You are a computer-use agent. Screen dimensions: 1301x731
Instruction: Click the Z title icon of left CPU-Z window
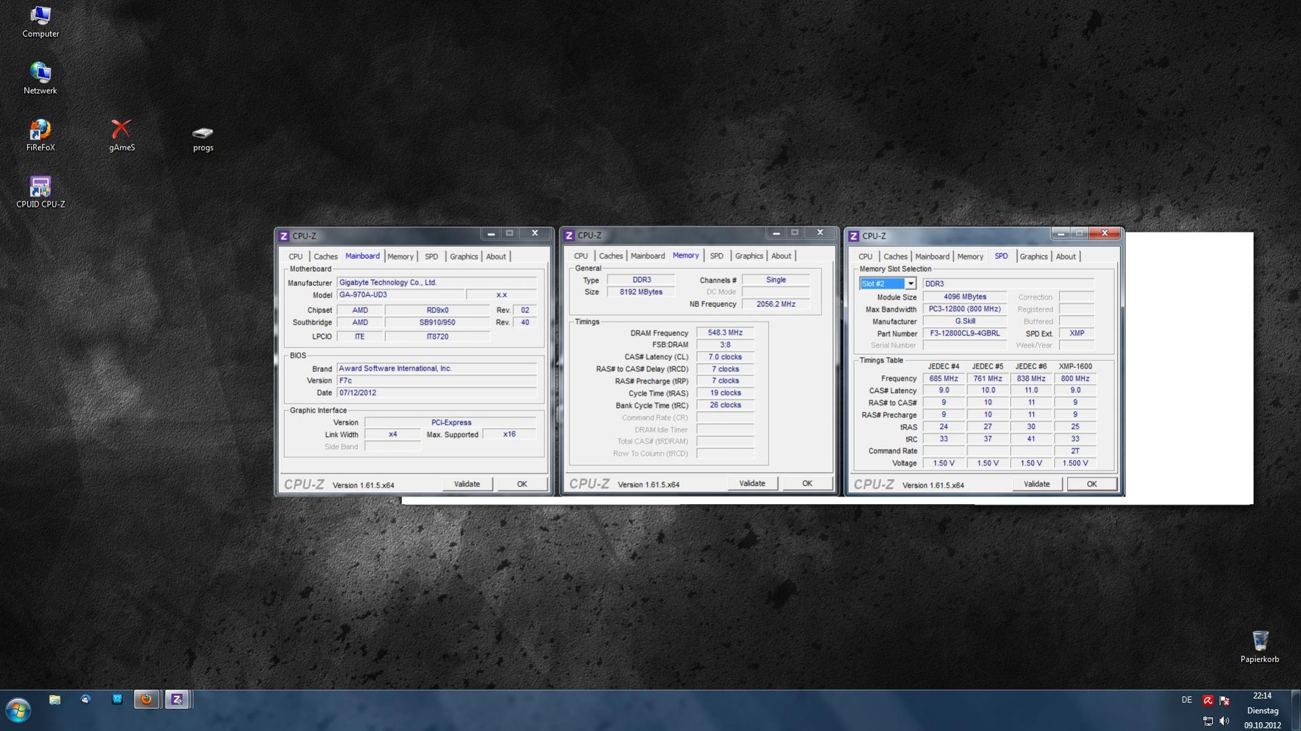[x=284, y=236]
